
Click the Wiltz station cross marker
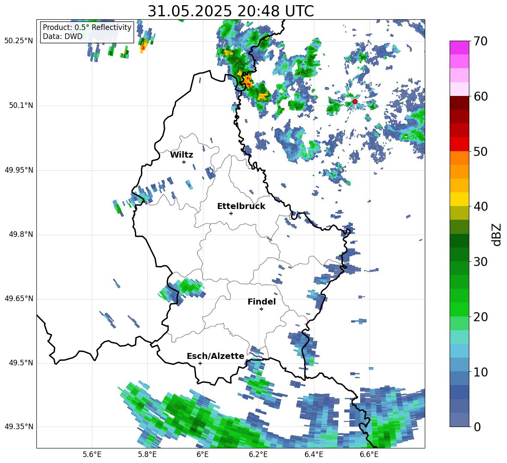184,162
